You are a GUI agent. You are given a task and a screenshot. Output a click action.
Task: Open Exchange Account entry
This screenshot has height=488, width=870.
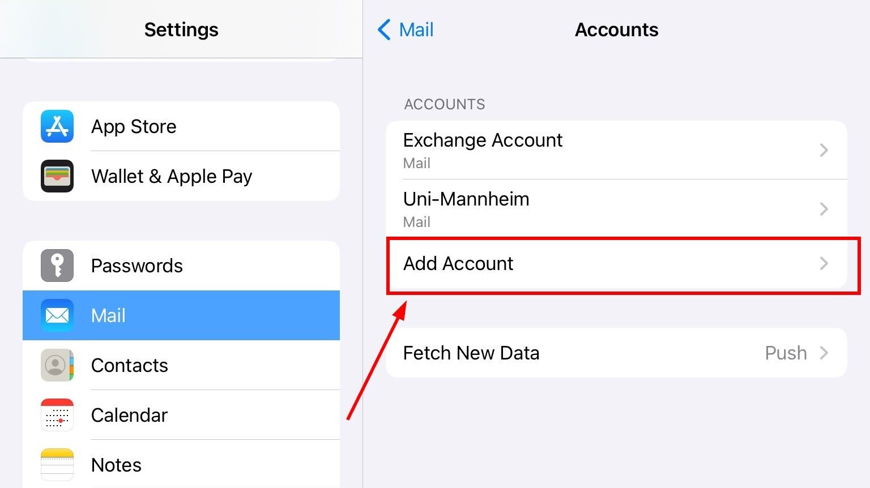tap(616, 150)
